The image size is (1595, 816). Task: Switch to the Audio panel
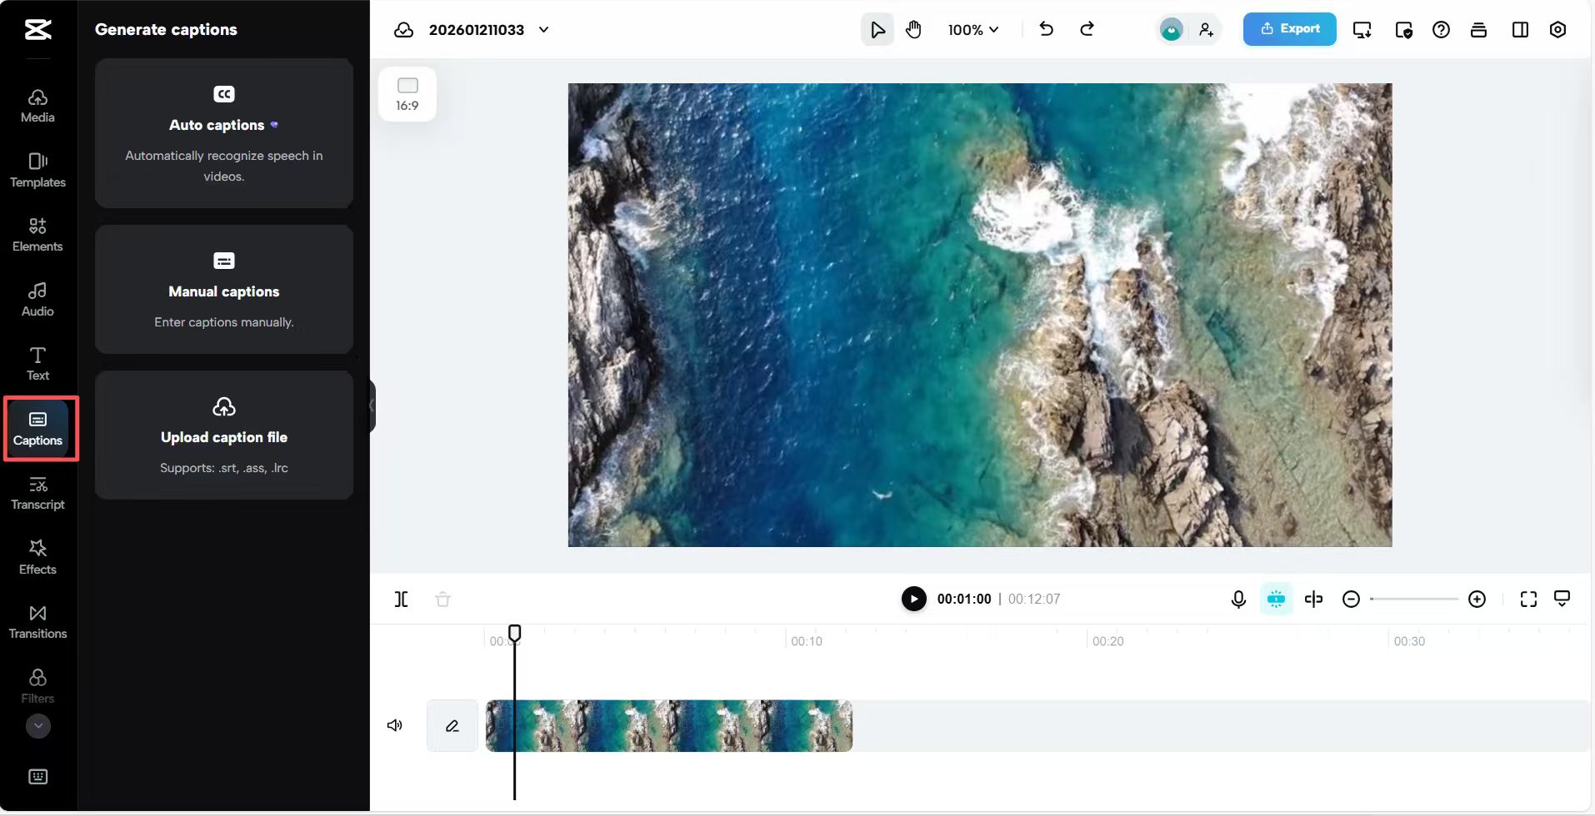(x=37, y=298)
